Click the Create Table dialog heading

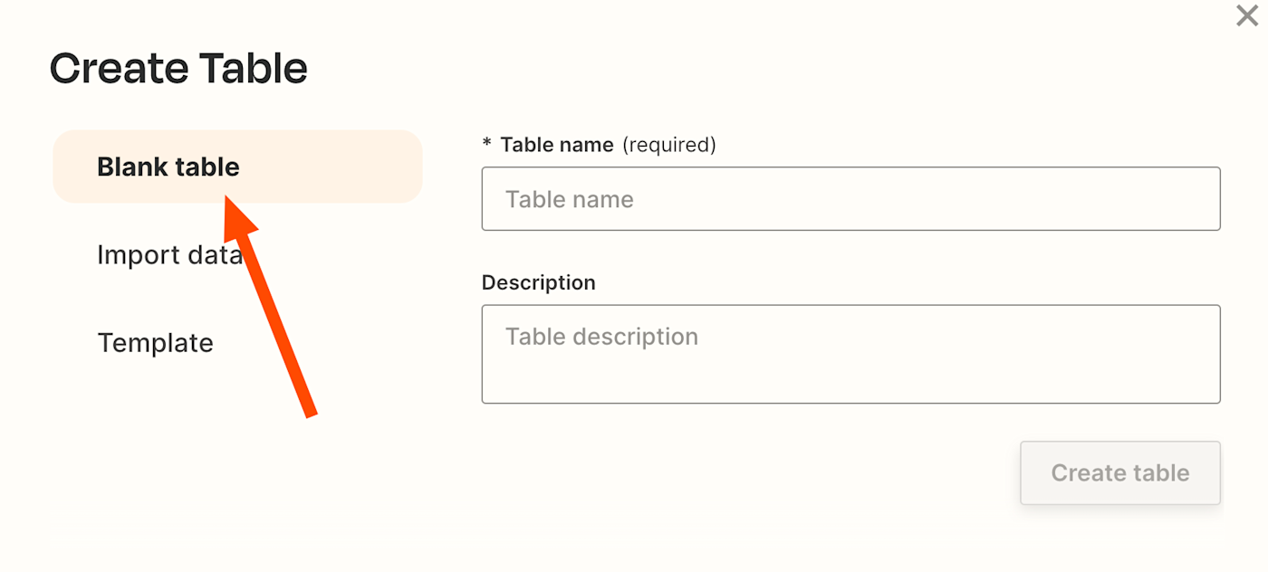click(x=178, y=69)
